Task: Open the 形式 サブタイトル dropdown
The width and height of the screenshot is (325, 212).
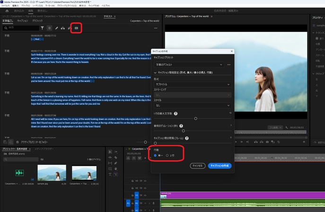Action: coord(193,85)
